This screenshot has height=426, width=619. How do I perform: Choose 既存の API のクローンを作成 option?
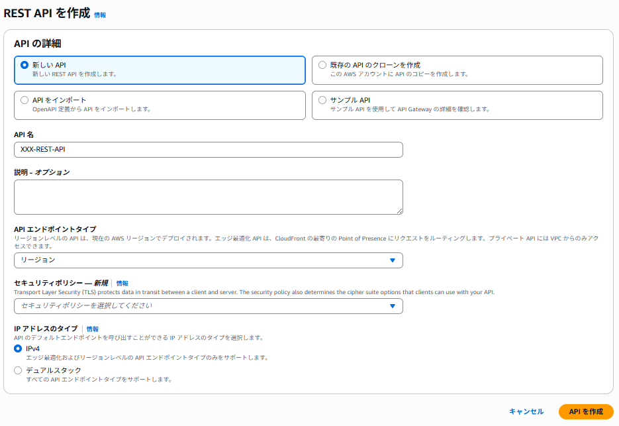coord(322,65)
